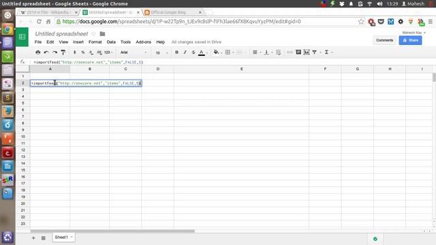This screenshot has width=436, height=245.
Task: Open the Sheet1 tab dropdown
Action: (72, 237)
